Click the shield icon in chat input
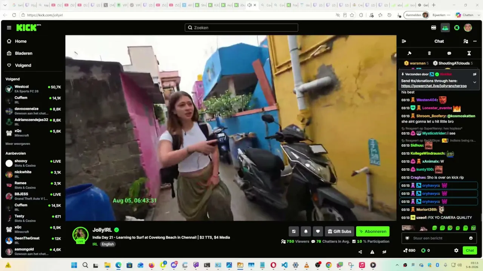The height and width of the screenshot is (271, 483). [x=407, y=238]
